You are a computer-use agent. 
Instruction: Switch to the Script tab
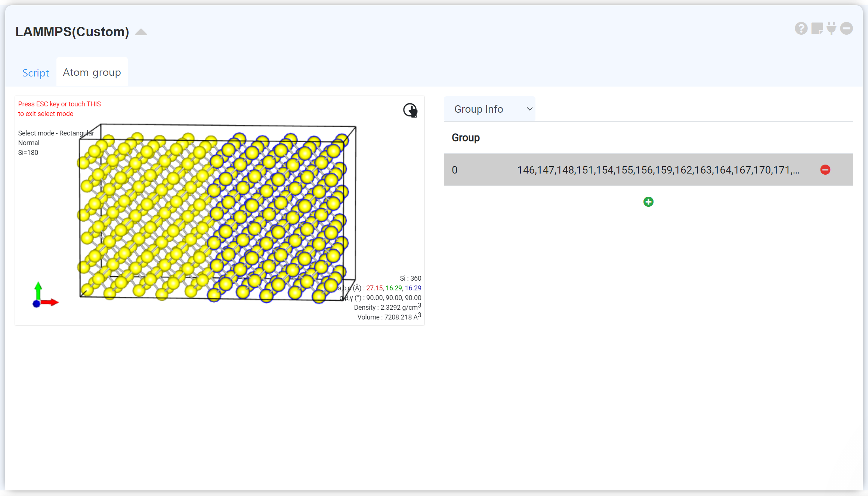[x=35, y=73]
